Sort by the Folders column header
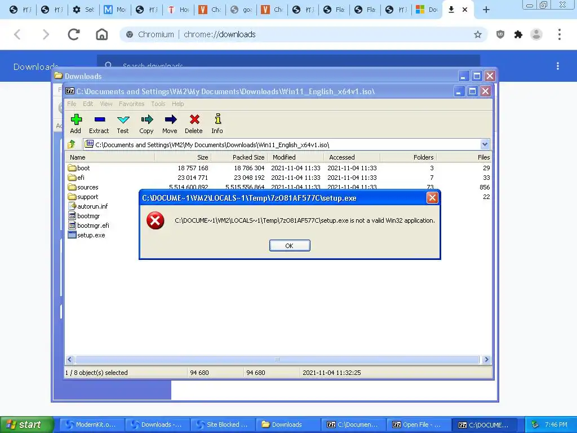The height and width of the screenshot is (433, 577). point(408,157)
